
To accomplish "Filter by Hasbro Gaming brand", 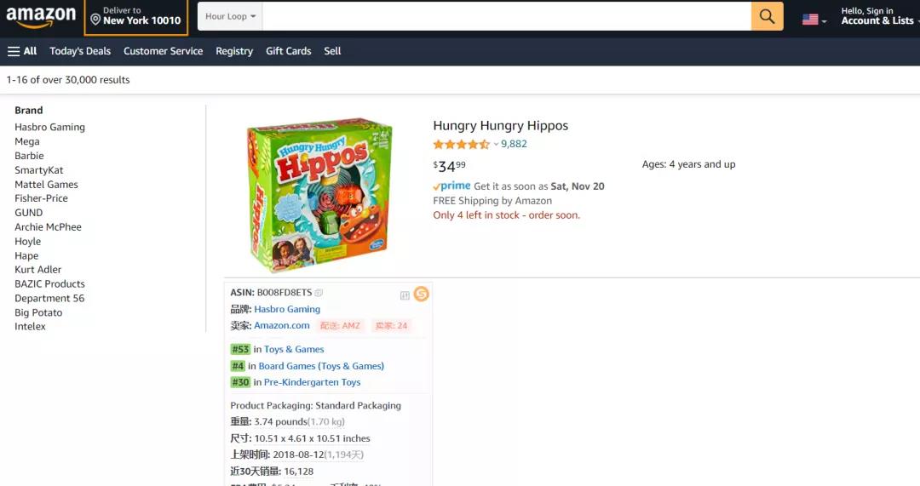I will point(50,127).
